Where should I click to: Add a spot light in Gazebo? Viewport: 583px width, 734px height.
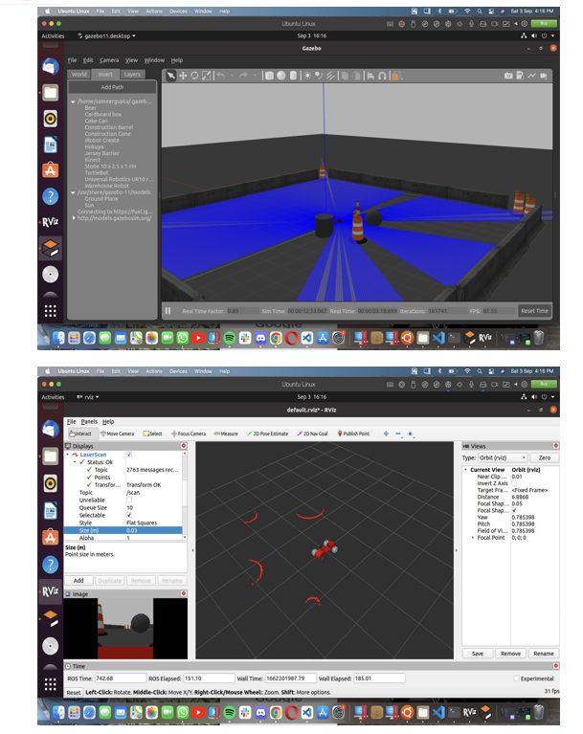pos(319,76)
